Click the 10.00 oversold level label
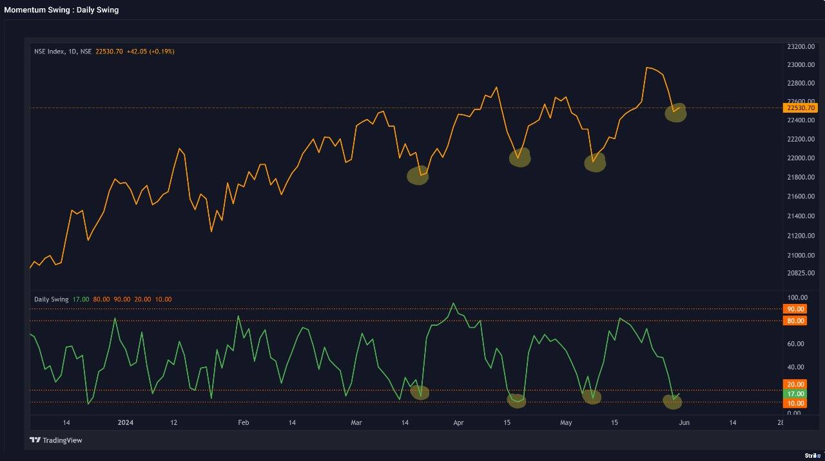This screenshot has width=825, height=461. 795,402
